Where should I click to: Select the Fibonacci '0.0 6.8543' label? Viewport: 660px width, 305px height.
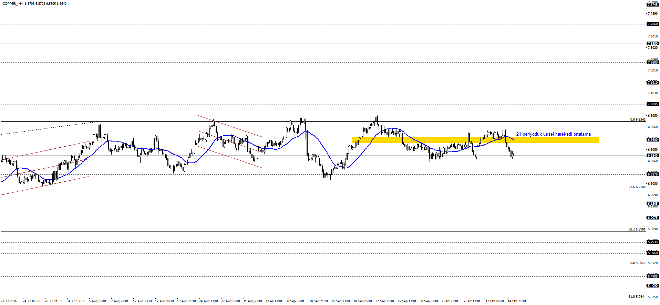pyautogui.click(x=638, y=120)
